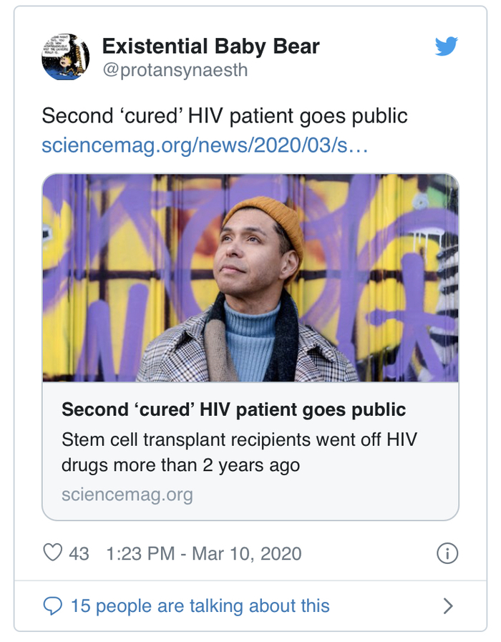The image size is (501, 642).
Task: Click the 'Mar 10, 2020' tweet date
Action: click(x=247, y=553)
